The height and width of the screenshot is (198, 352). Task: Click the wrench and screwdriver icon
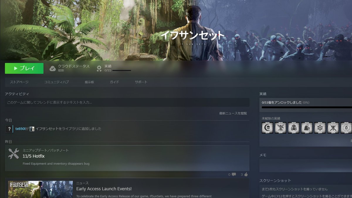point(13,154)
